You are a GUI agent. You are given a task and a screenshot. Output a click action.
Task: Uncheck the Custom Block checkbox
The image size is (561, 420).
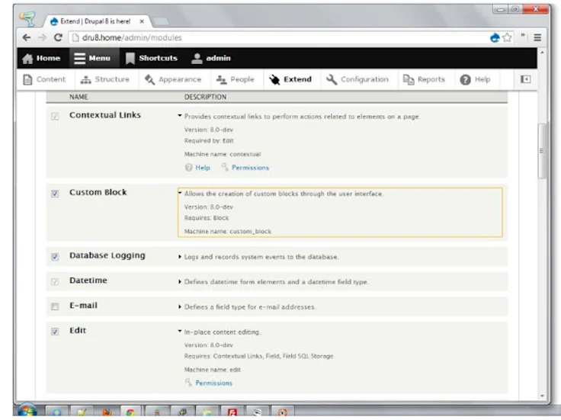pyautogui.click(x=55, y=194)
